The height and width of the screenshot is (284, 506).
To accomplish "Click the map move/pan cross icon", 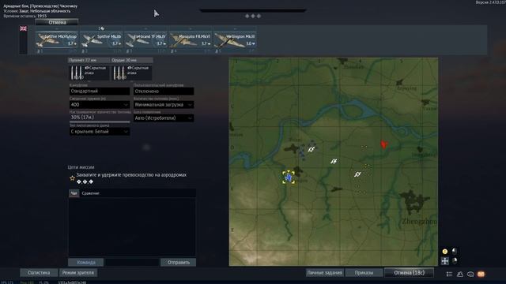I will tap(445, 261).
